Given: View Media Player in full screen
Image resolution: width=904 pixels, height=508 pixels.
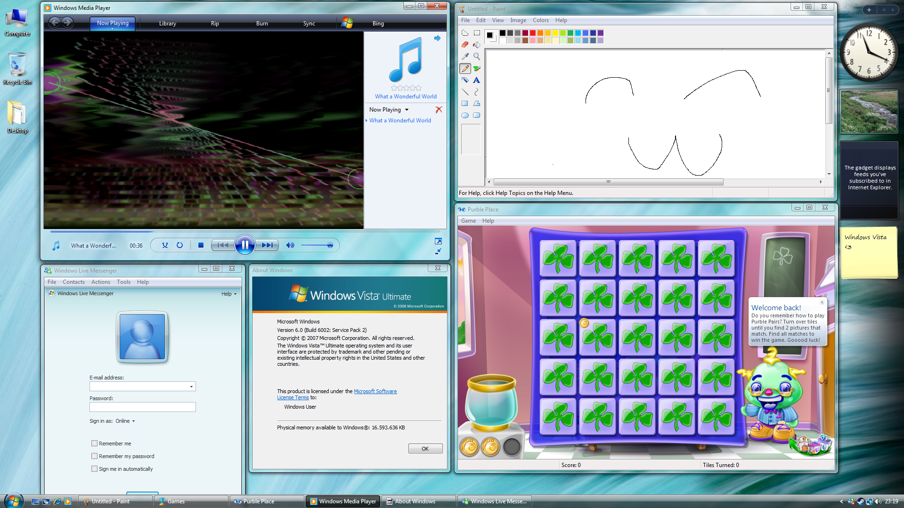Looking at the screenshot, I should click(x=438, y=241).
